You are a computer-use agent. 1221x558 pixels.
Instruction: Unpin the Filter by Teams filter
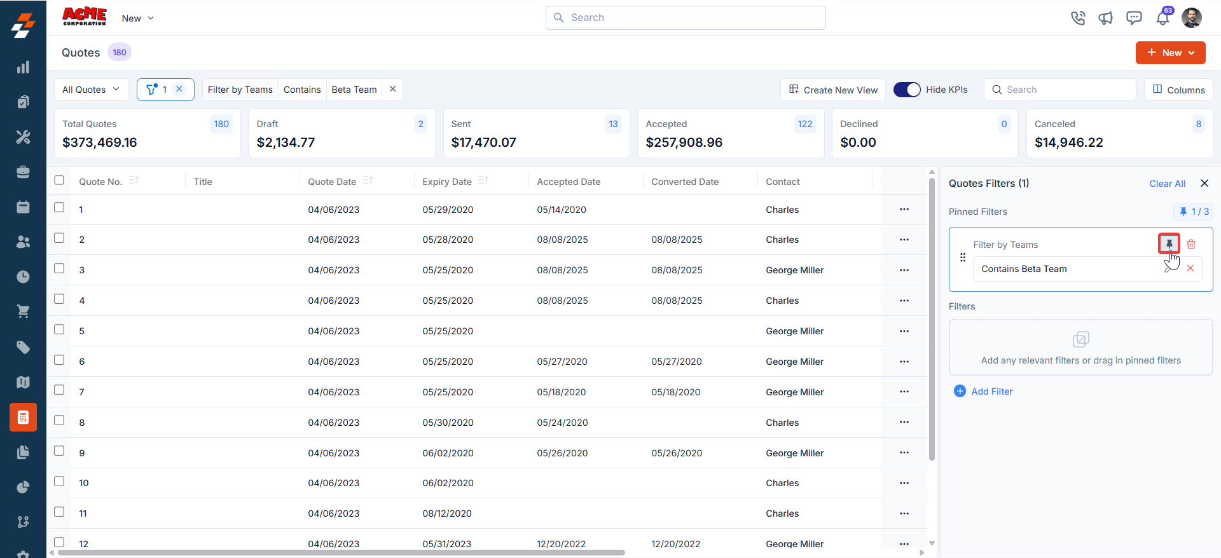tap(1169, 244)
